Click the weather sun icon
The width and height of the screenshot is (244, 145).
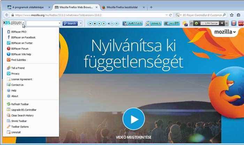point(185,24)
